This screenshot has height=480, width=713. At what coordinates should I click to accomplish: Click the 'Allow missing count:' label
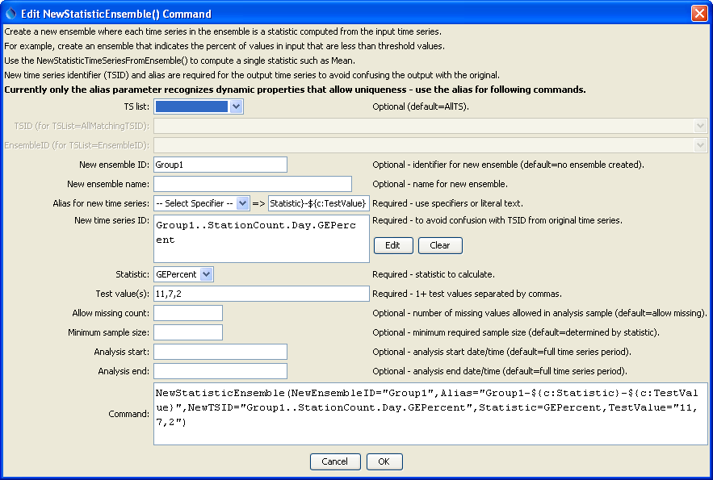tap(111, 313)
